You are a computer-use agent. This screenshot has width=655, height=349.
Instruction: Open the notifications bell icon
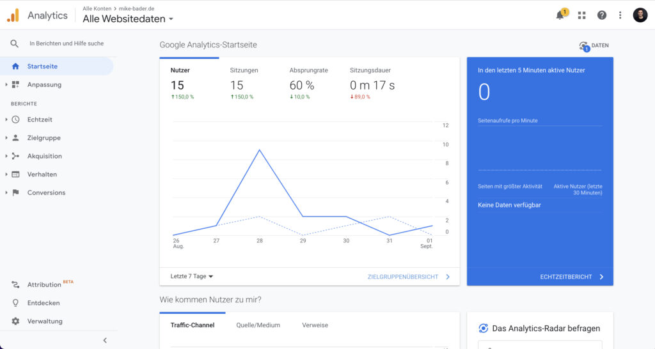click(x=560, y=15)
